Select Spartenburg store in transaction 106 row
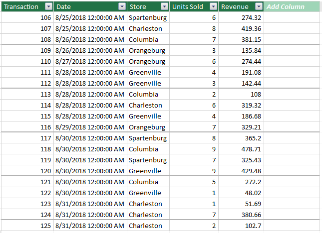Viewport: 322px width, 233px height. point(148,17)
